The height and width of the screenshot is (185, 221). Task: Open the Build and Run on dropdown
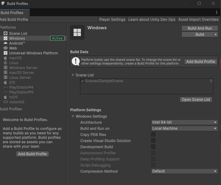point(185,128)
